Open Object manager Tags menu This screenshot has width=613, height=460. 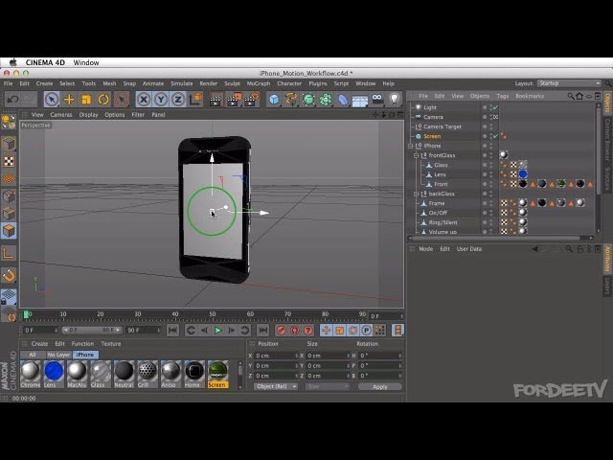coord(502,96)
